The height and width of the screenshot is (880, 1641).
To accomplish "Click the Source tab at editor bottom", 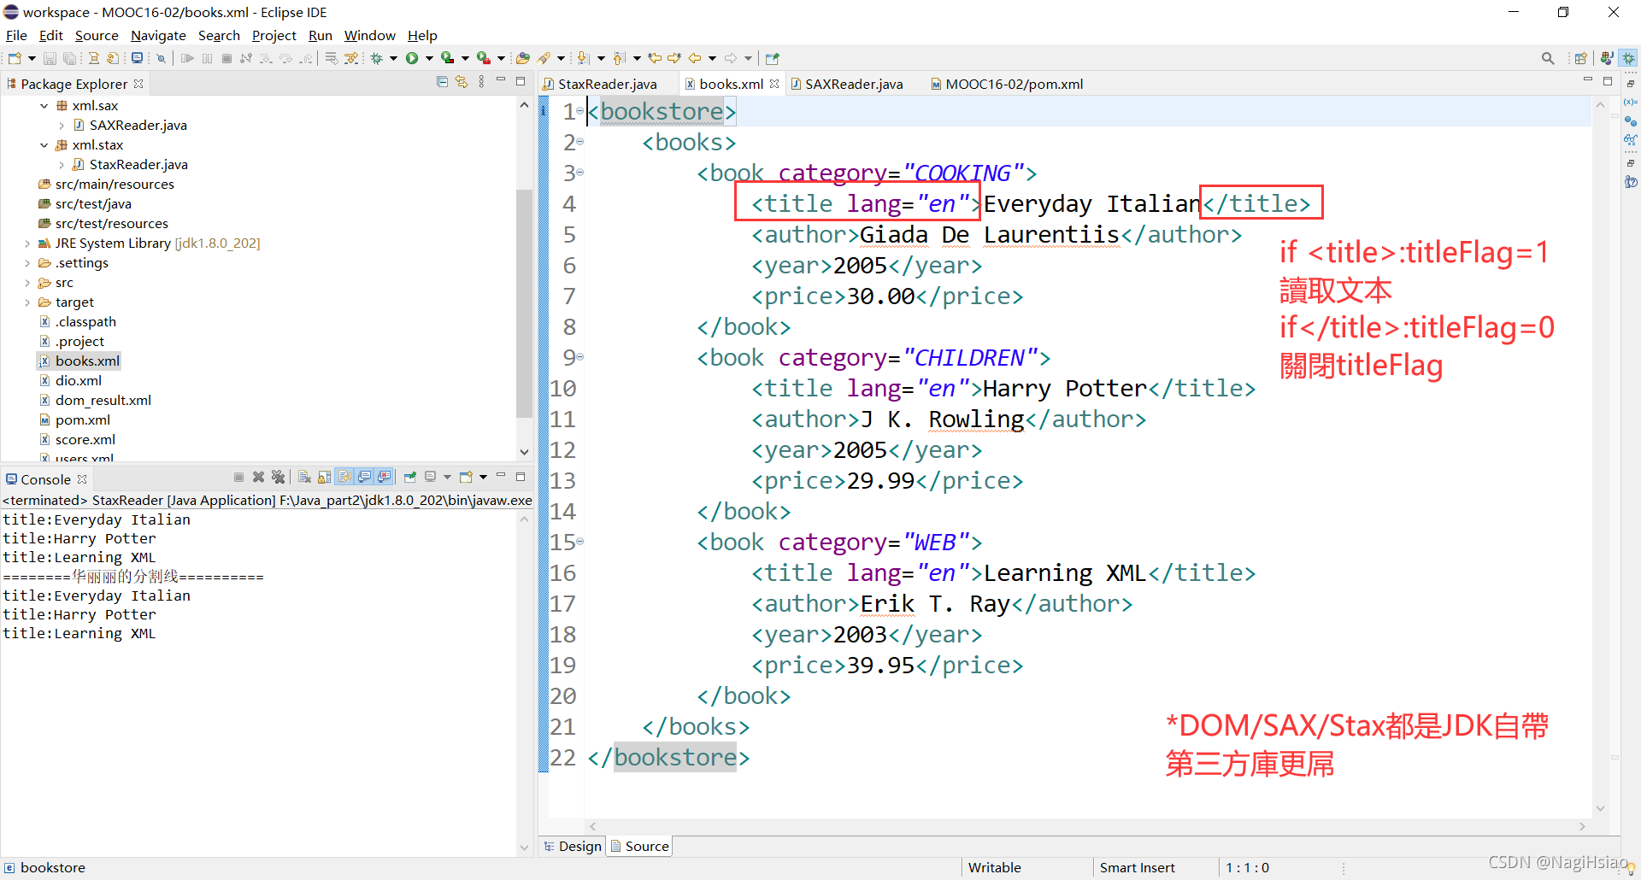I will (x=639, y=846).
